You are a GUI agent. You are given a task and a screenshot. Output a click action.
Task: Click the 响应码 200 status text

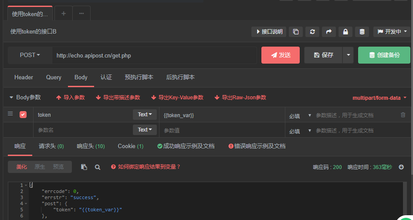tap(328, 167)
